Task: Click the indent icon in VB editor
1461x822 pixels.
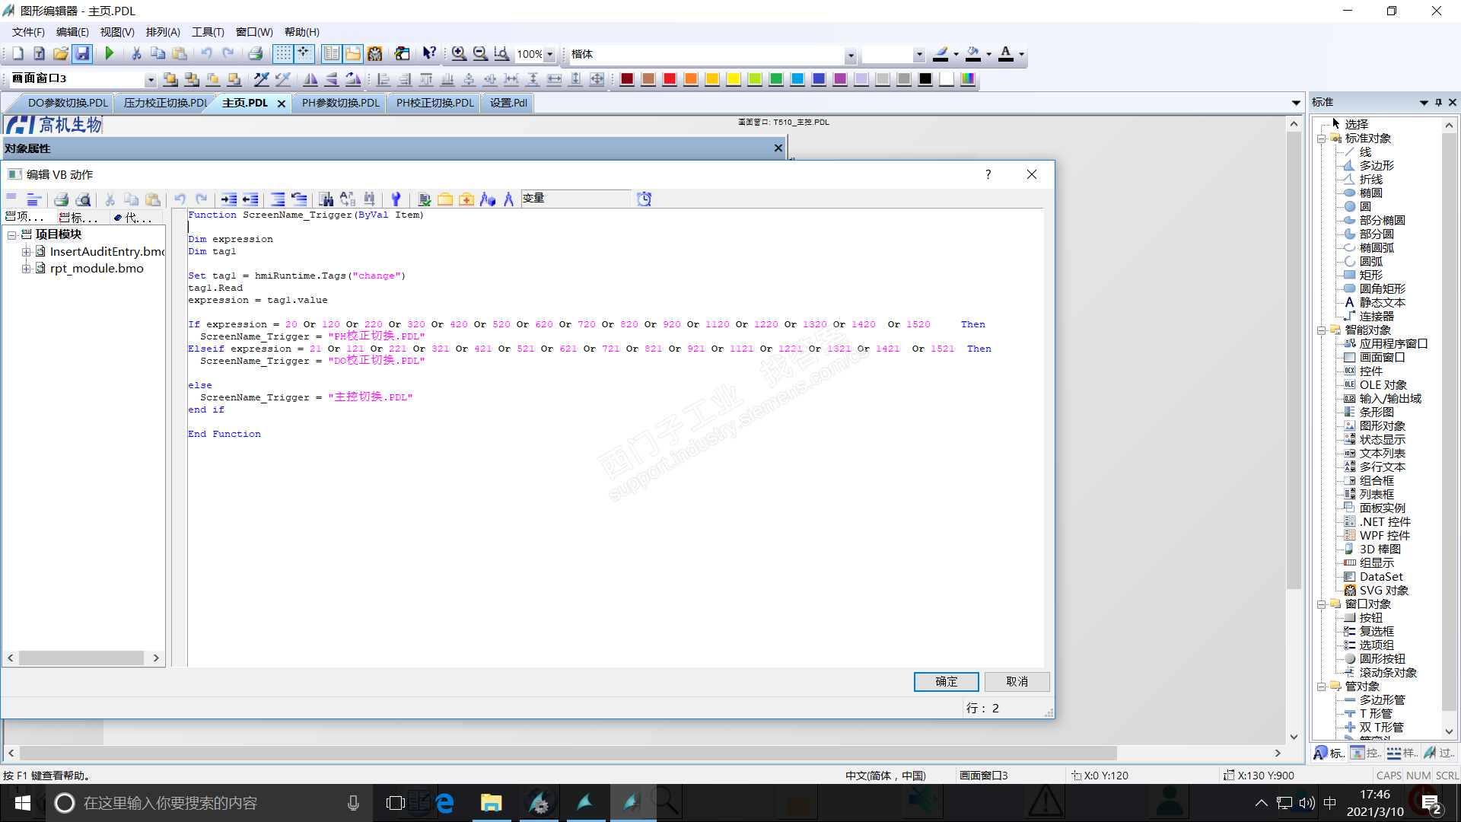Action: click(x=228, y=199)
